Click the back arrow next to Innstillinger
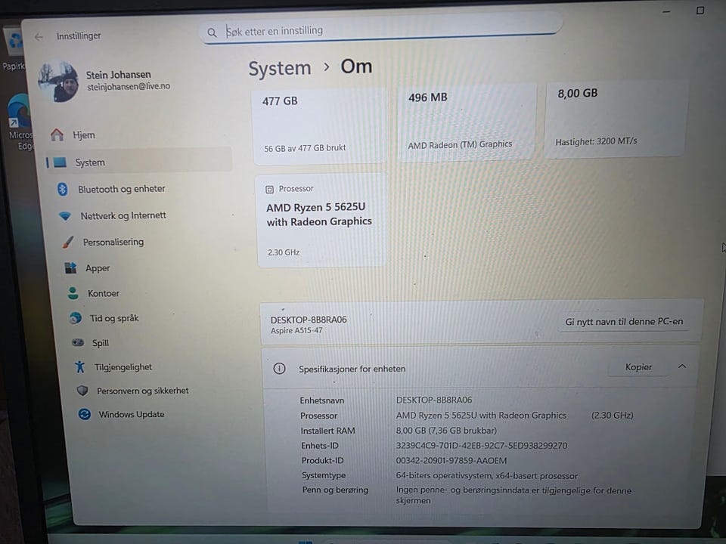The width and height of the screenshot is (726, 544). pyautogui.click(x=39, y=37)
